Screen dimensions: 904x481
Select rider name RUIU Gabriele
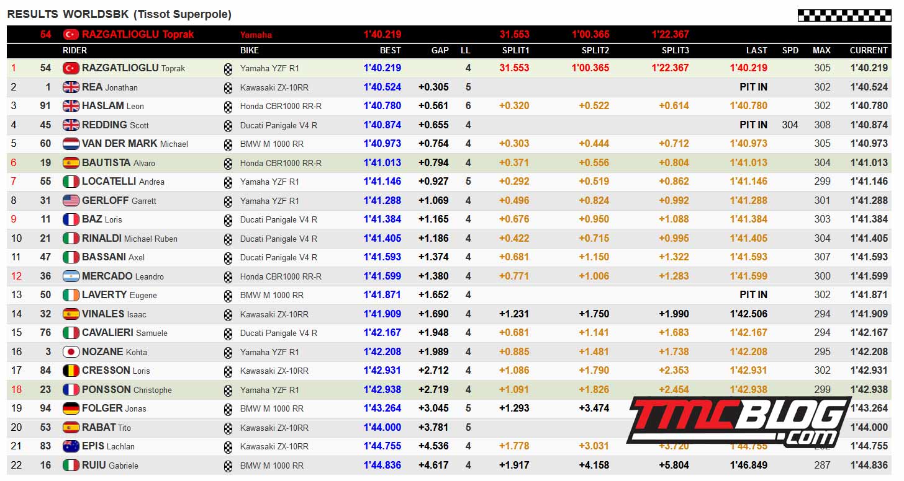coord(110,466)
